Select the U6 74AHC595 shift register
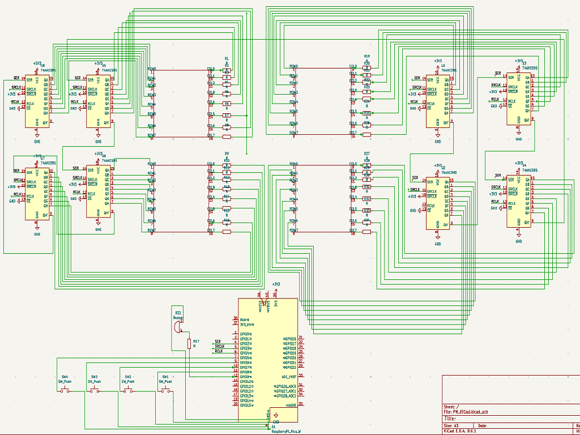The width and height of the screenshot is (580, 435). (x=98, y=191)
